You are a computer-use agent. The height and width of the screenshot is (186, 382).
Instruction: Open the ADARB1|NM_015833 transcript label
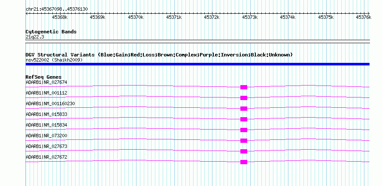pos(46,114)
